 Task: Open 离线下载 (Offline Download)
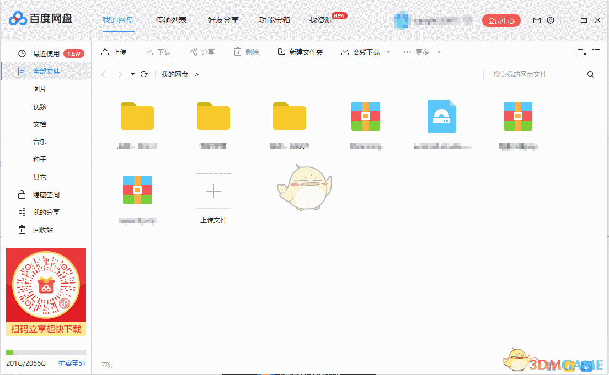point(364,52)
